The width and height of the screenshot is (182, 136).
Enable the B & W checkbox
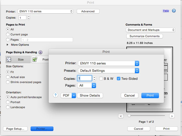click(101, 79)
